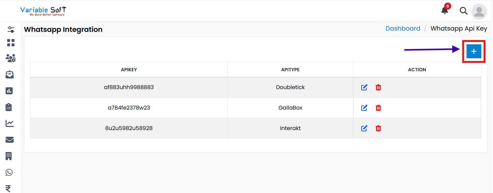Click the Variable Soft logo

pyautogui.click(x=43, y=11)
